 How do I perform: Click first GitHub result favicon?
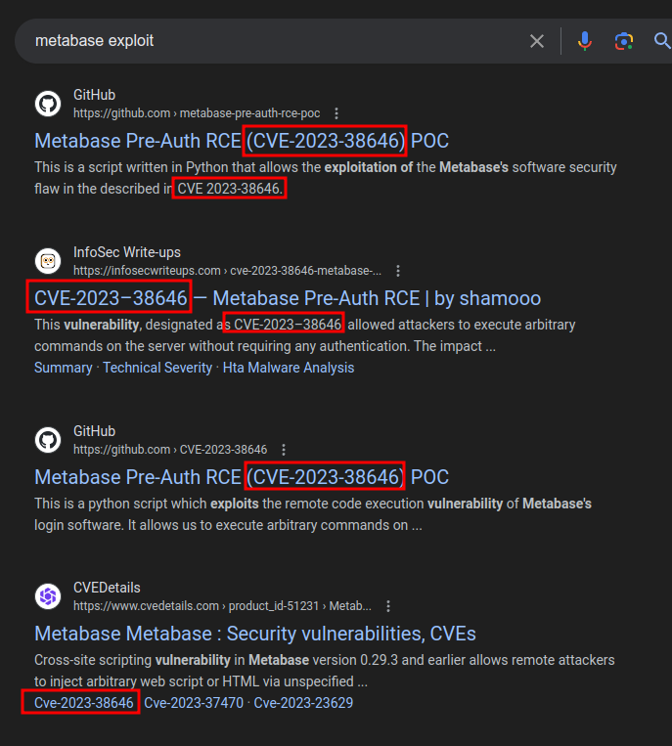48,104
